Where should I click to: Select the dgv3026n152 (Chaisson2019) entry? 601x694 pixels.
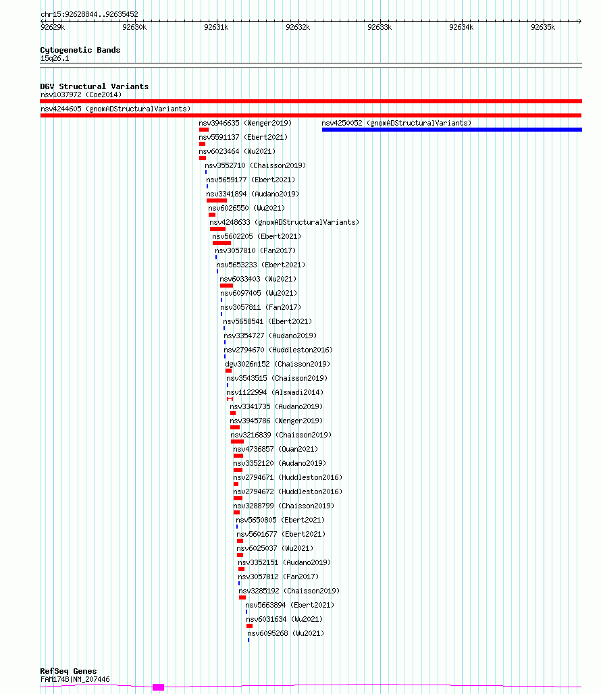[x=278, y=364]
